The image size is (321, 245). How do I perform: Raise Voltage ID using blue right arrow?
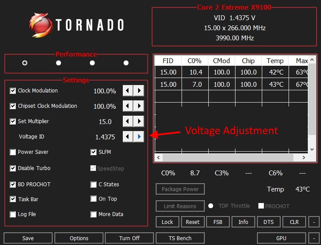(x=139, y=136)
